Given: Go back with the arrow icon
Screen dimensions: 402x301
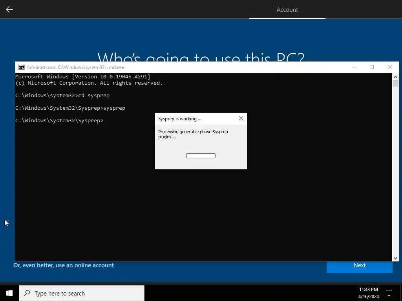Looking at the screenshot, I should [x=9, y=9].
